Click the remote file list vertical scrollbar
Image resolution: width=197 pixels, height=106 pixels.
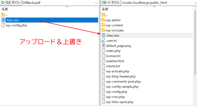point(195,43)
